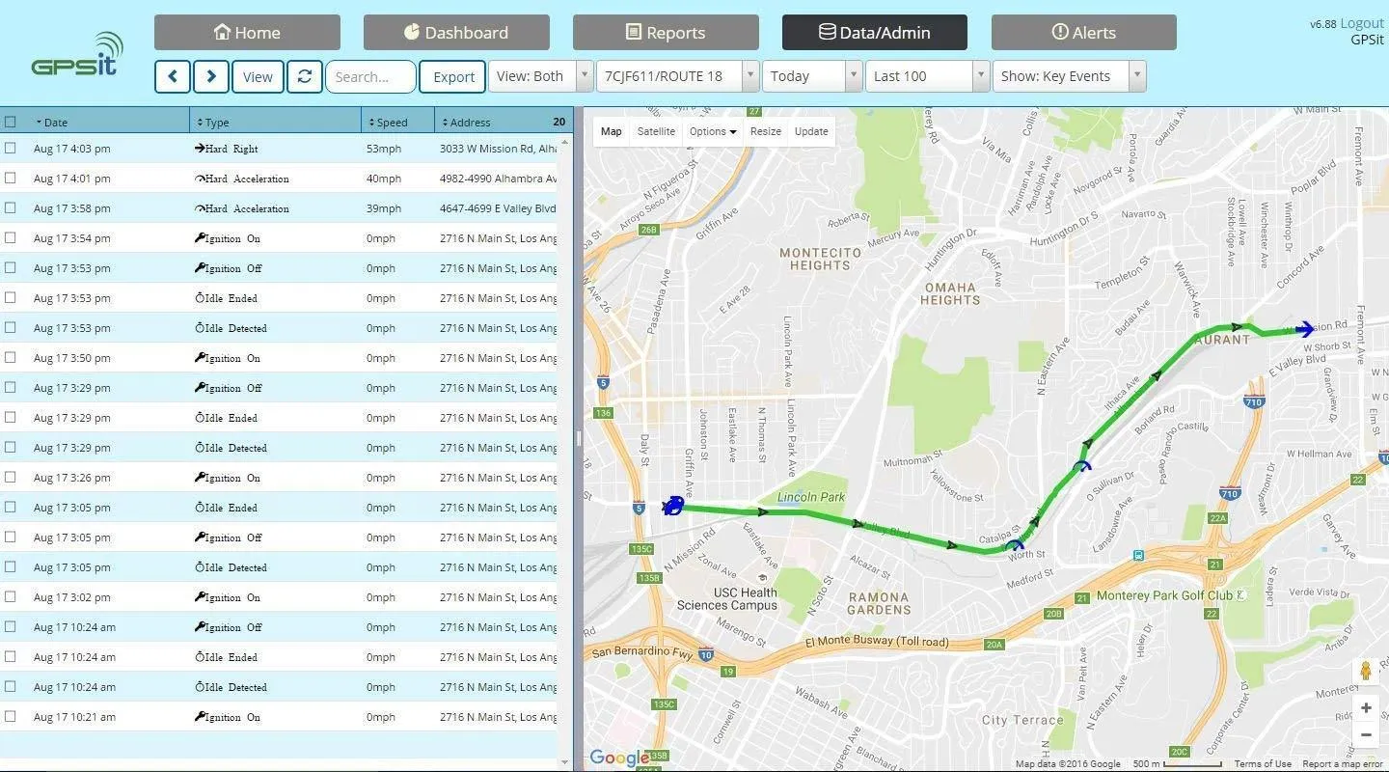Click the blue vehicle marker on map
The image size is (1389, 772).
pos(674,505)
